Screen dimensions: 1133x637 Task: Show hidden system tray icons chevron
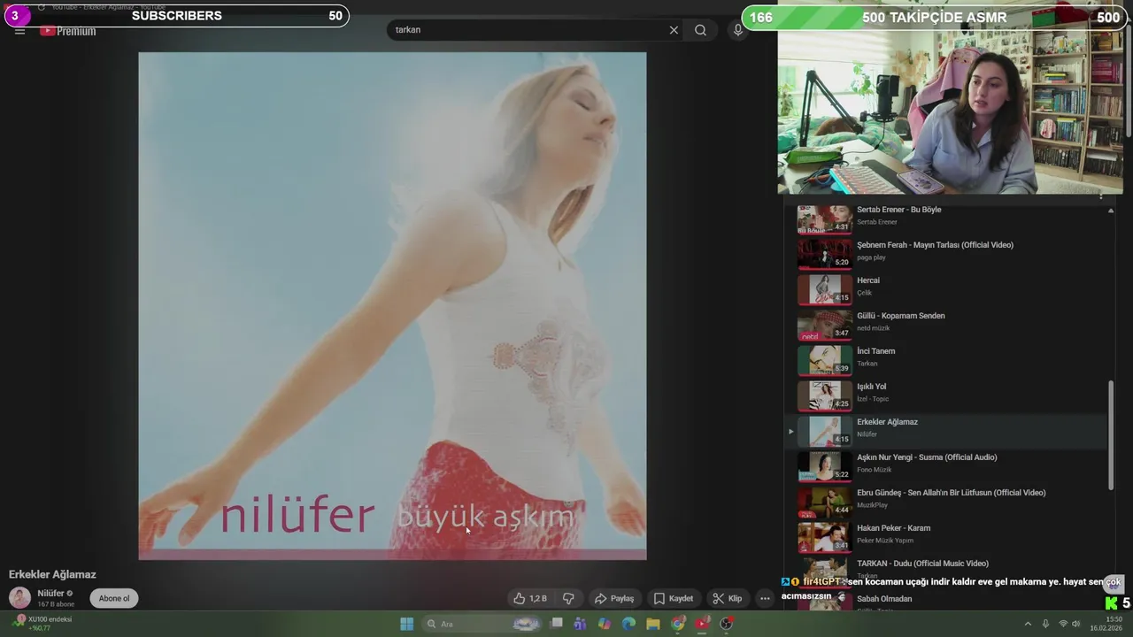1027,624
